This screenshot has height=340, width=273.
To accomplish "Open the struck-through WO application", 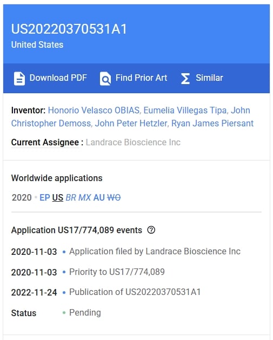I will click(114, 197).
